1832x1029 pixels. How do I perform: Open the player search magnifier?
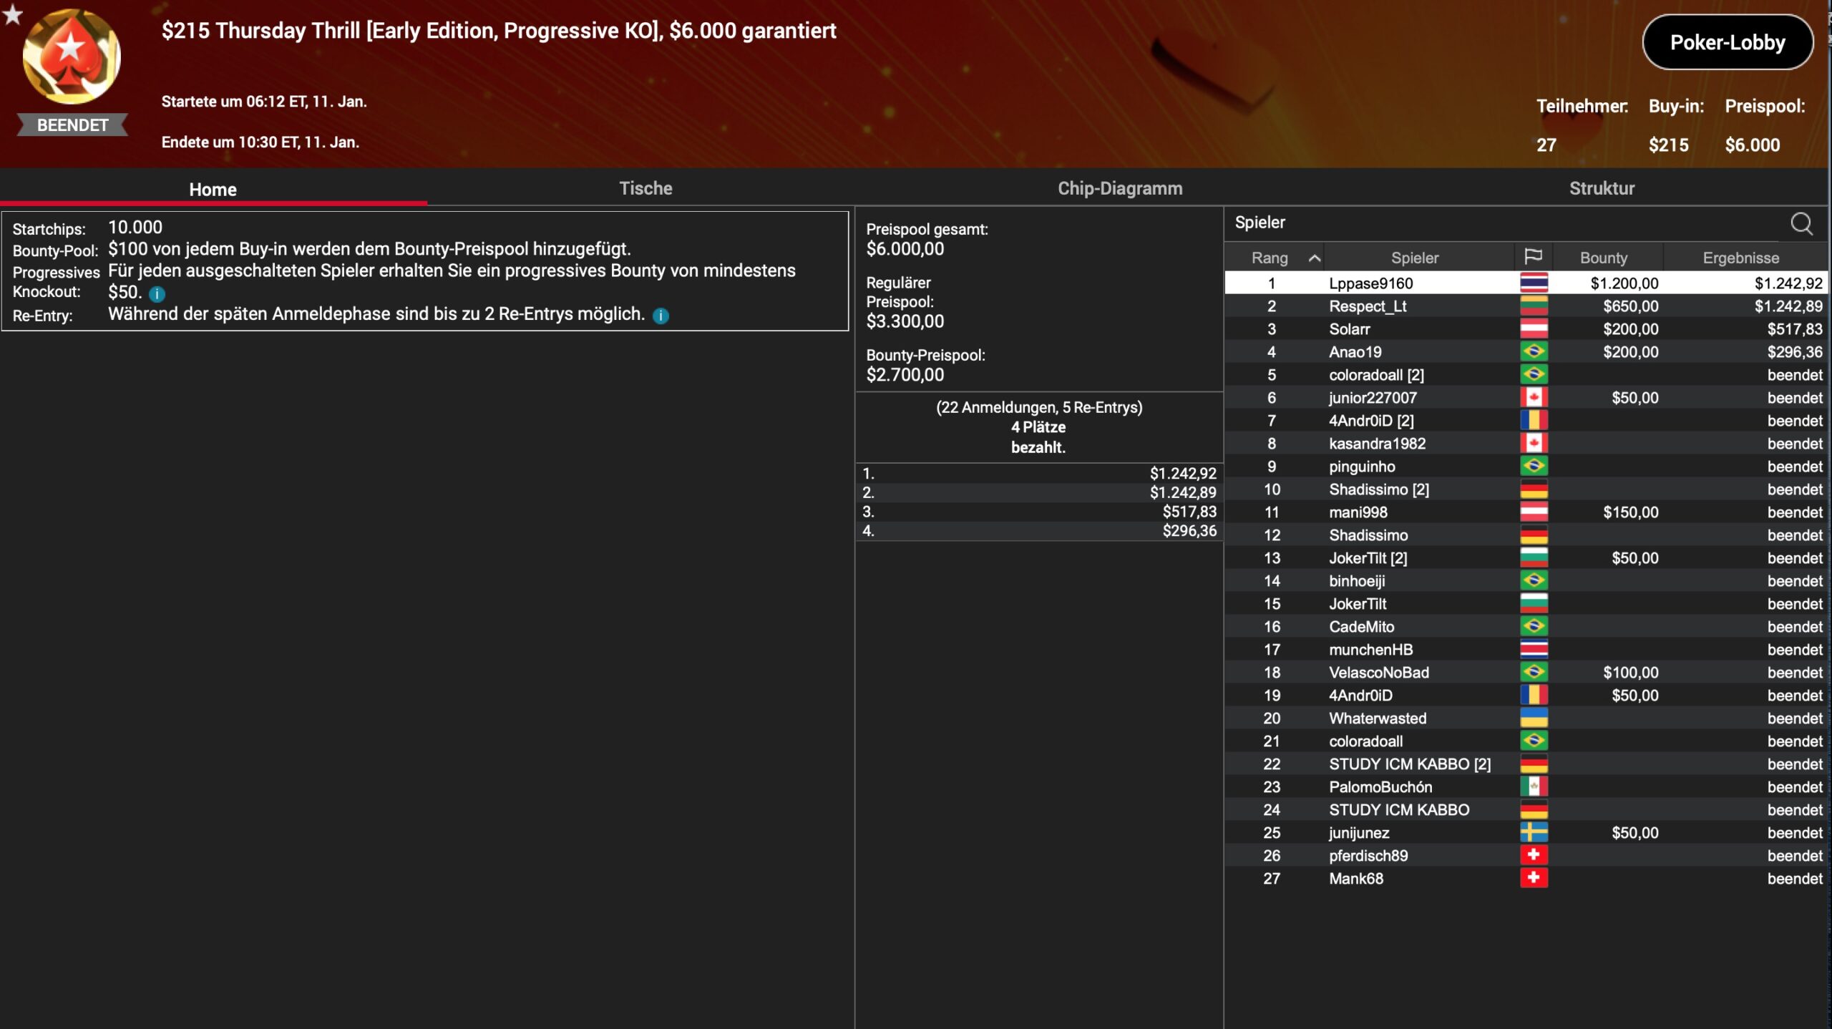pos(1801,224)
